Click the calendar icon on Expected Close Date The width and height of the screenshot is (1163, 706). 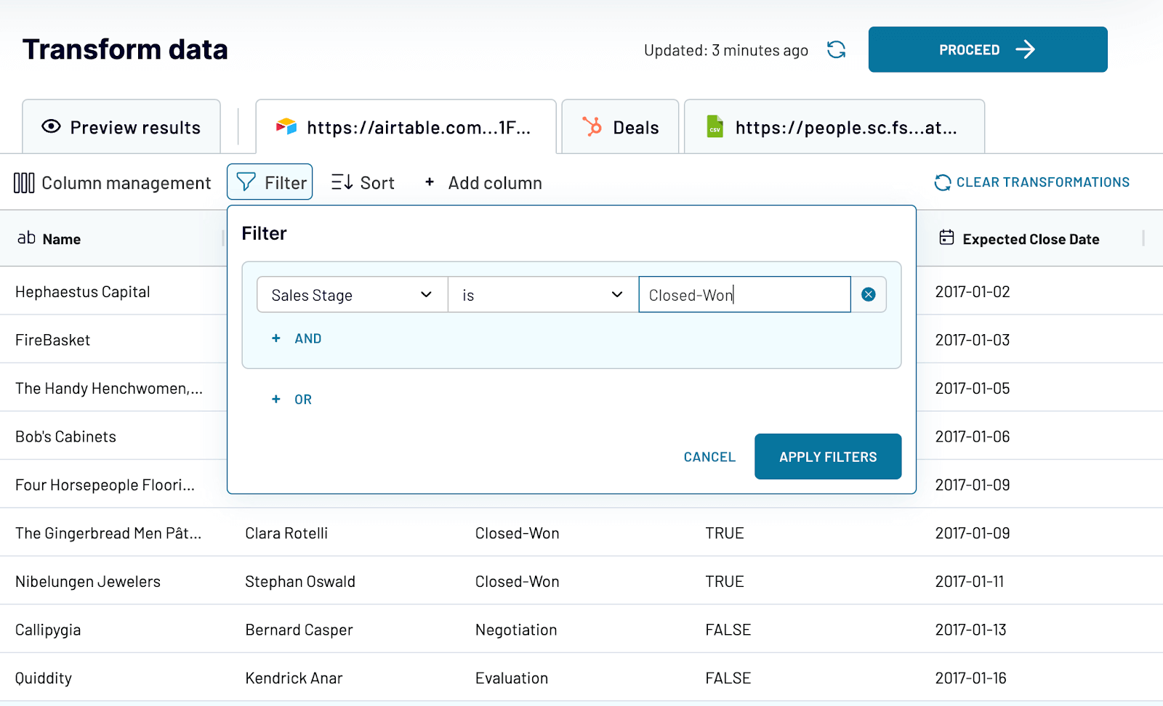point(946,238)
